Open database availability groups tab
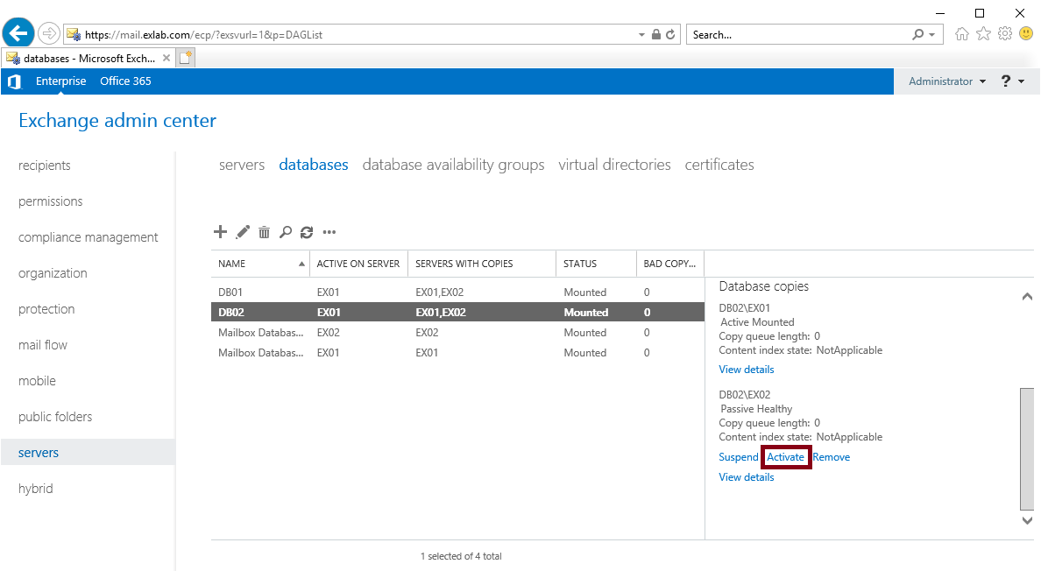Viewport: 1041px width, 585px height. tap(453, 165)
